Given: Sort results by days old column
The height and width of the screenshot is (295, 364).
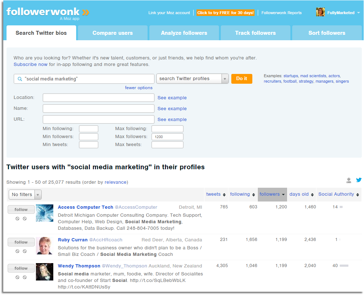Looking at the screenshot, I should pos(301,194).
